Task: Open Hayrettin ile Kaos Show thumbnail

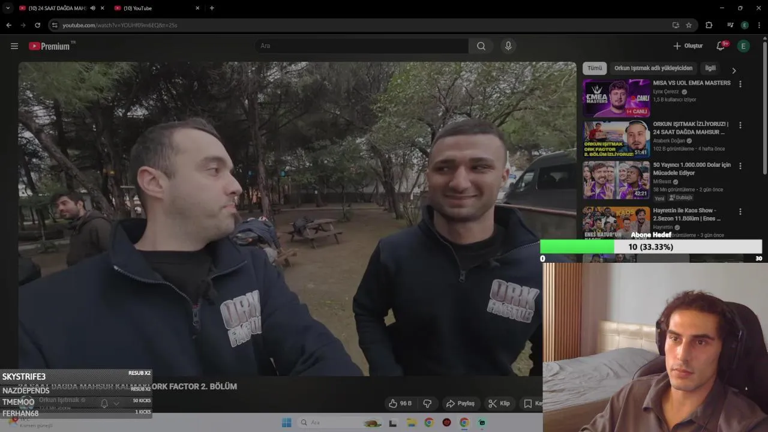Action: (x=616, y=222)
